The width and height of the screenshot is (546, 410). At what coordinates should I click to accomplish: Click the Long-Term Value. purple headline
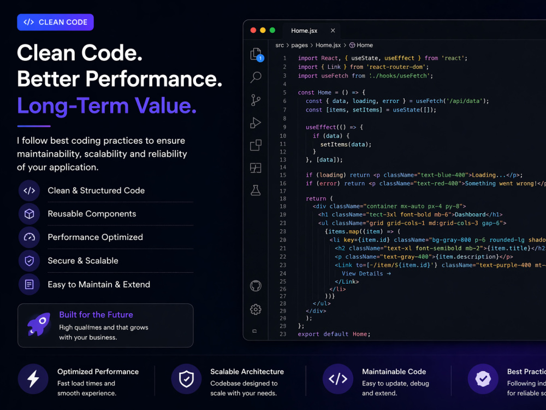tap(107, 106)
